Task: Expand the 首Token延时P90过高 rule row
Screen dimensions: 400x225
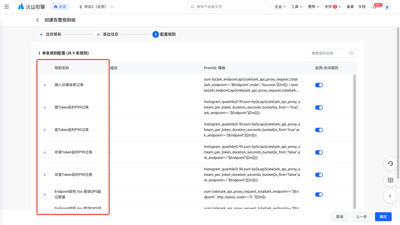Action: tap(45, 130)
